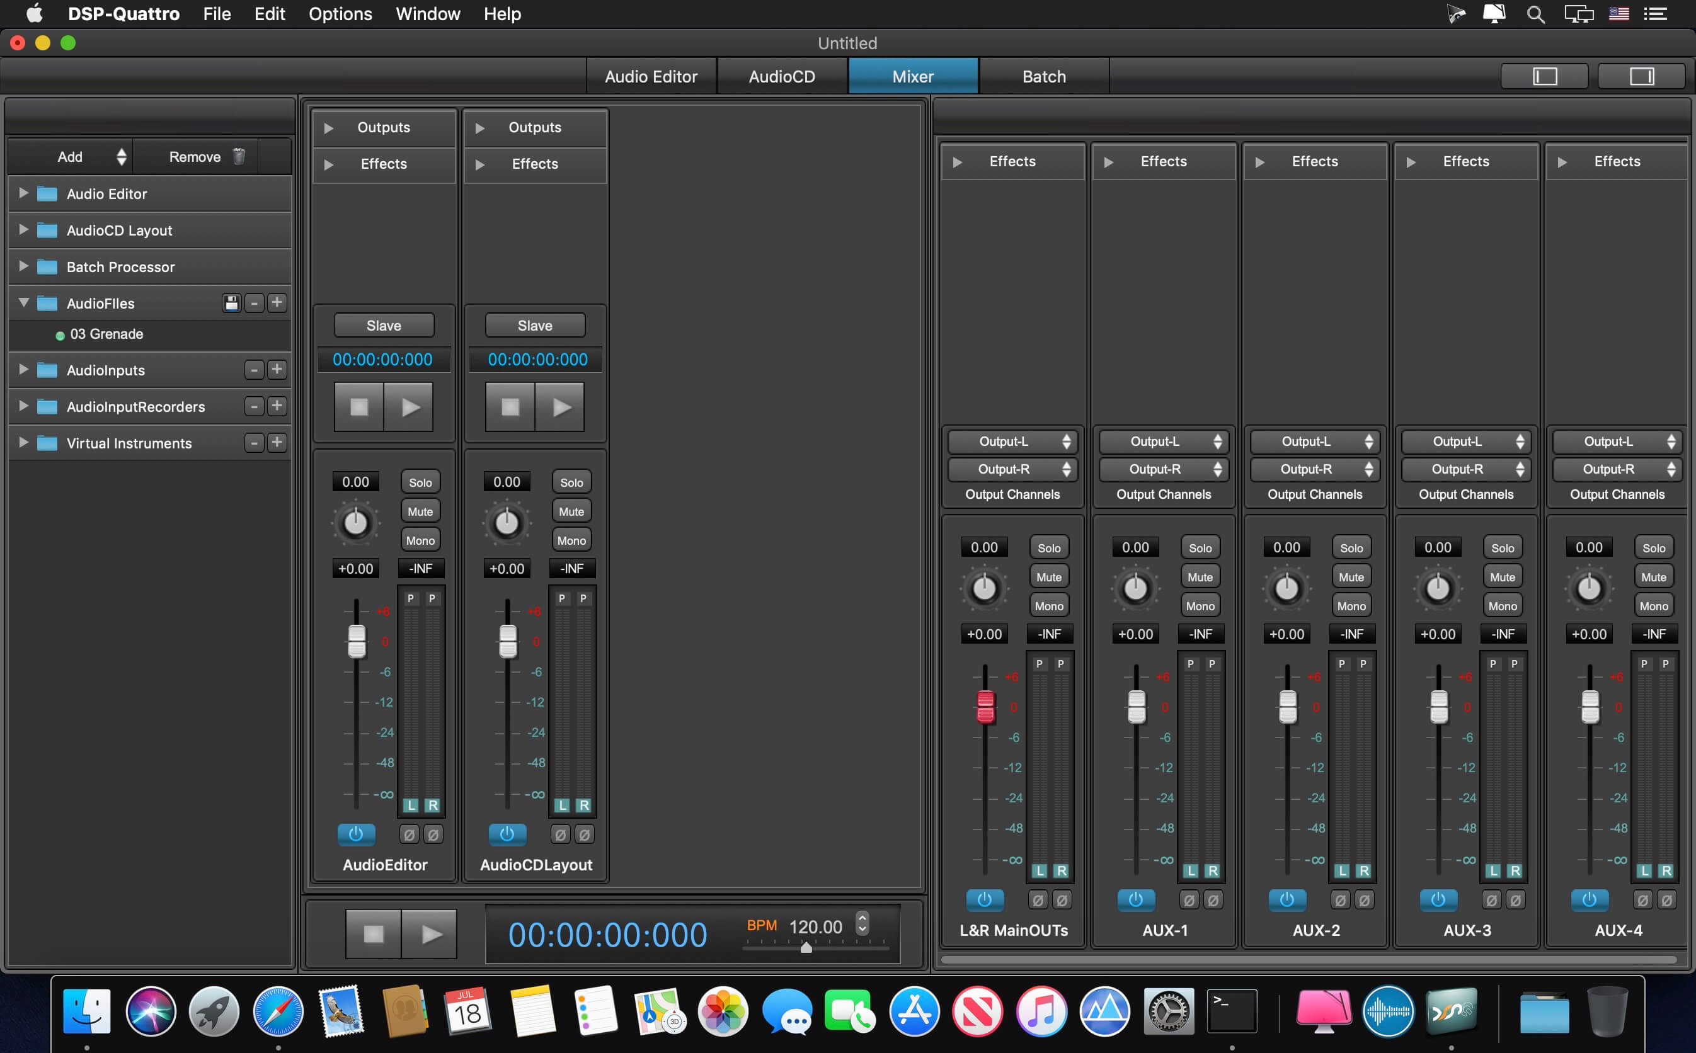Expand Effects in AudioCDLayout strip

tap(480, 164)
